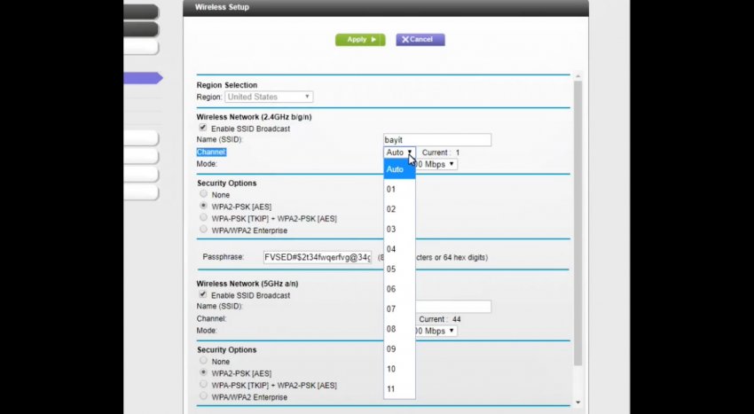Toggle Enable SSID Broadcast for 5GHz network
754x414 pixels.
point(203,295)
